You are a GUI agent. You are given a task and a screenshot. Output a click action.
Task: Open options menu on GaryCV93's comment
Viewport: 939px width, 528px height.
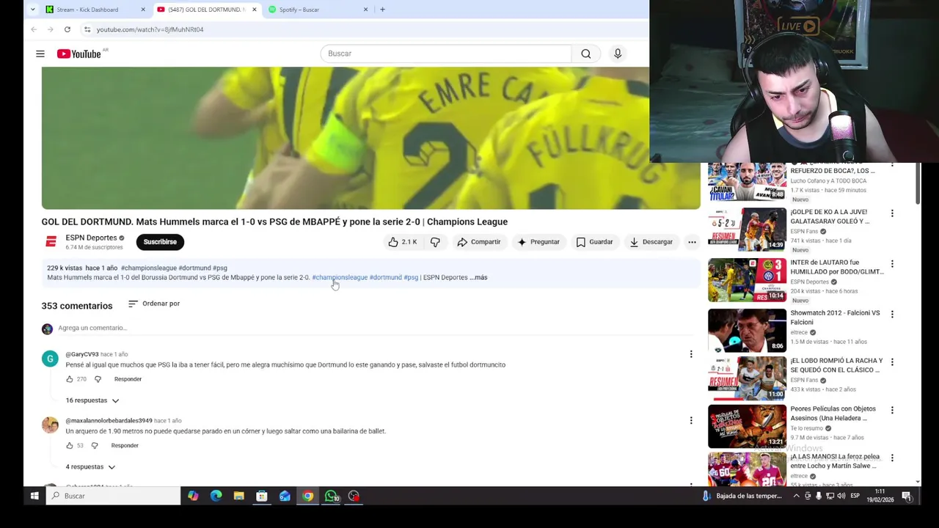tap(691, 354)
